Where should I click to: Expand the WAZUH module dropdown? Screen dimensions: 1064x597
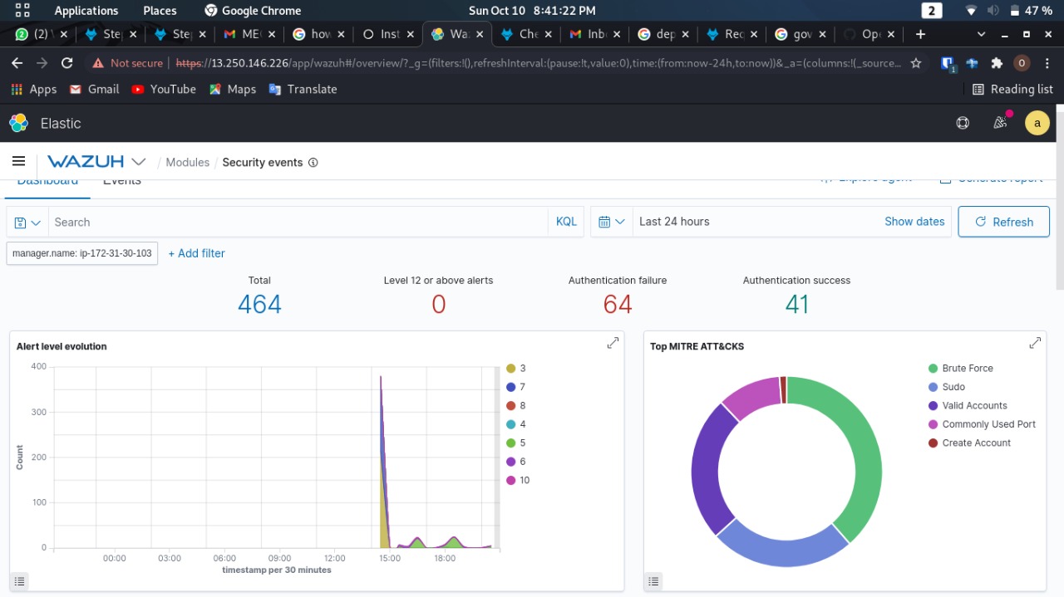139,162
